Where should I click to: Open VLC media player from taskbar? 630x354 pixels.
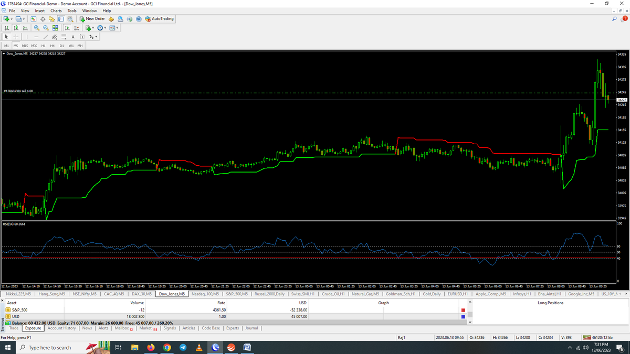click(x=199, y=348)
